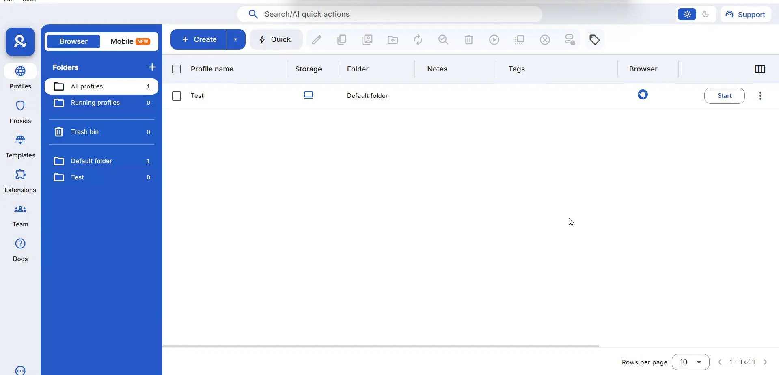The width and height of the screenshot is (779, 375).
Task: Switch to the Mobile tab
Action: click(x=130, y=41)
